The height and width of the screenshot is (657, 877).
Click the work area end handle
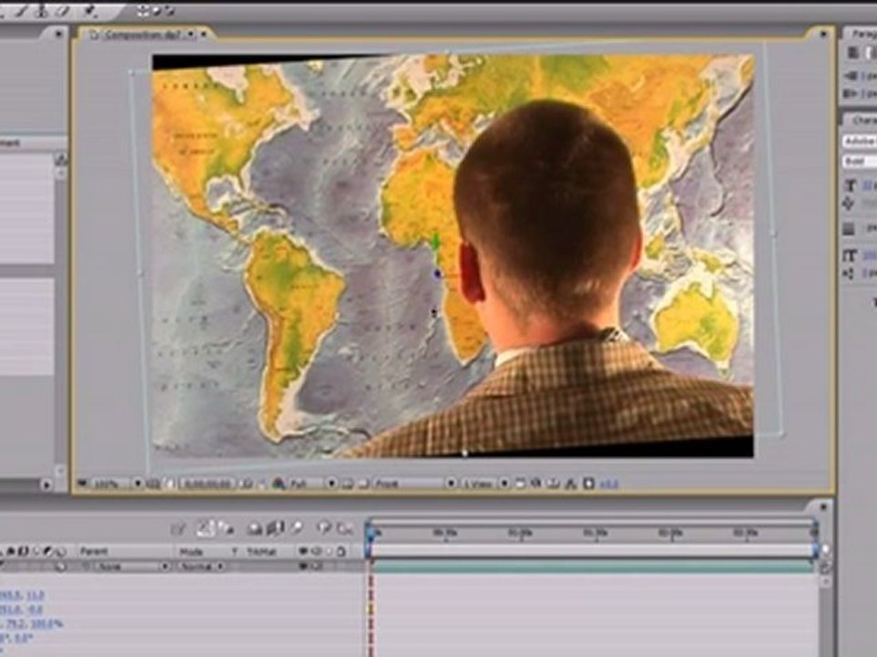[x=815, y=551]
